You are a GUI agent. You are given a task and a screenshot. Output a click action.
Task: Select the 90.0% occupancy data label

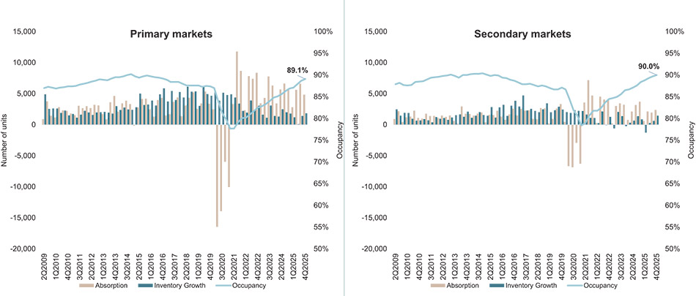coord(648,67)
